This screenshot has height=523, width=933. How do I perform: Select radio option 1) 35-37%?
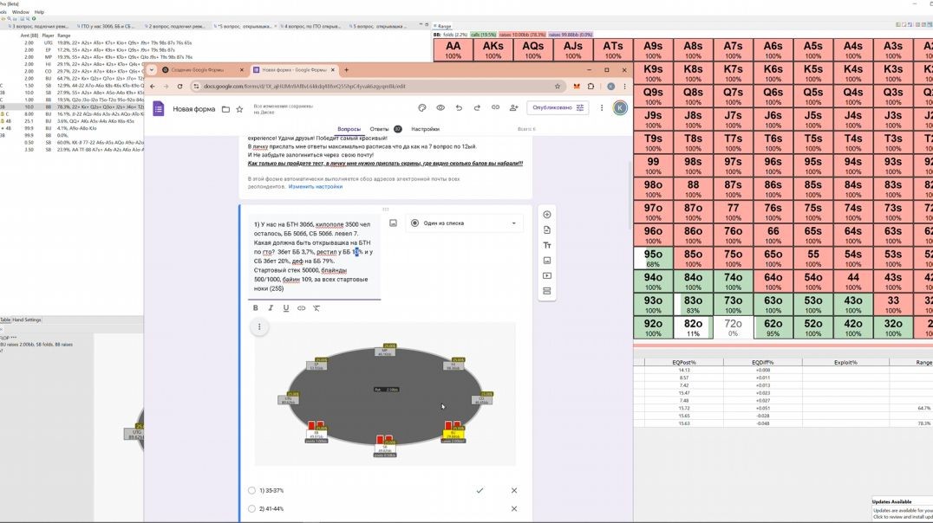point(251,490)
